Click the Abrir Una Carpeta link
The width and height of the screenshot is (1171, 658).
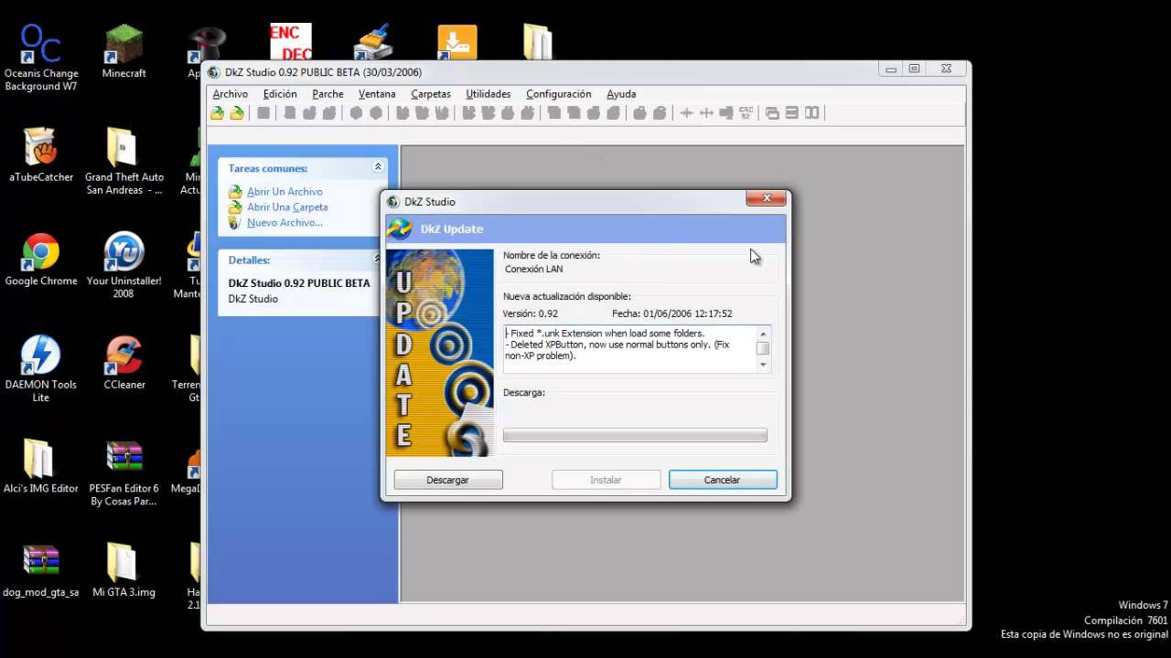[x=287, y=207]
